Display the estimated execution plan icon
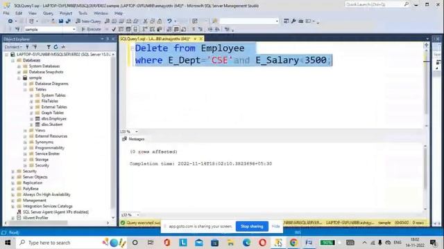Image resolution: width=444 pixels, height=249 pixels. [121, 29]
